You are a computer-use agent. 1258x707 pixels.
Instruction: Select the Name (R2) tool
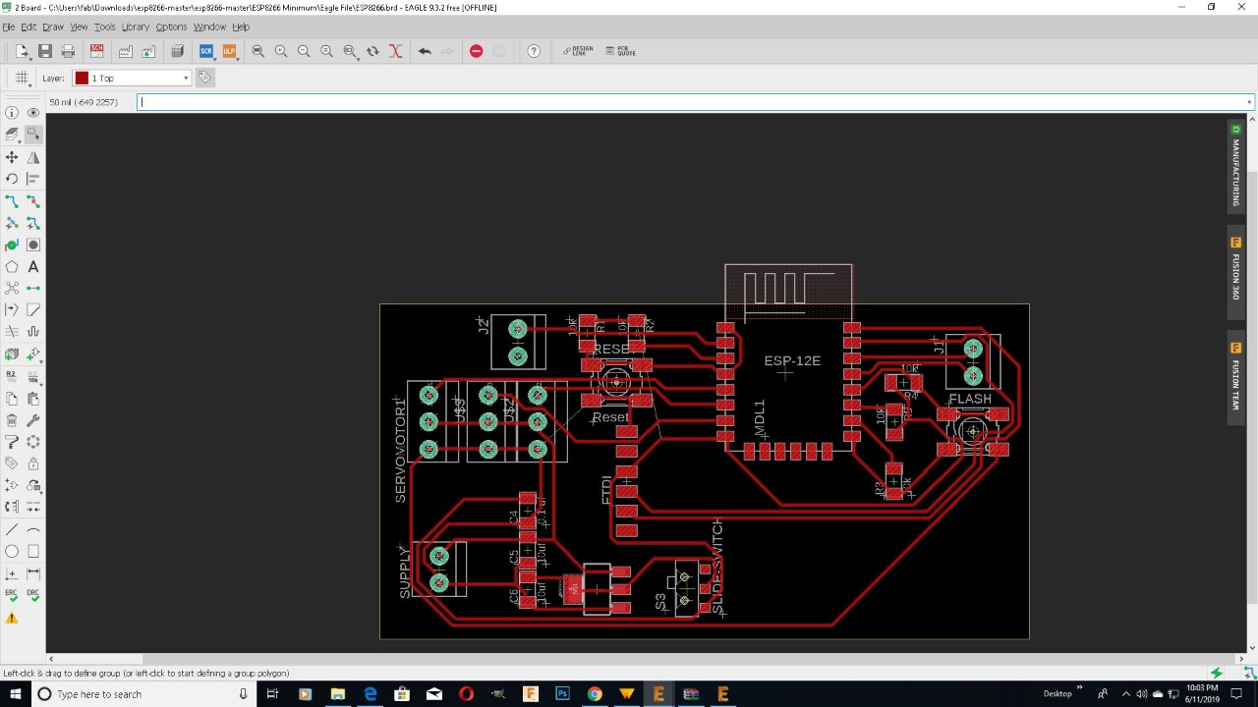[x=12, y=376]
